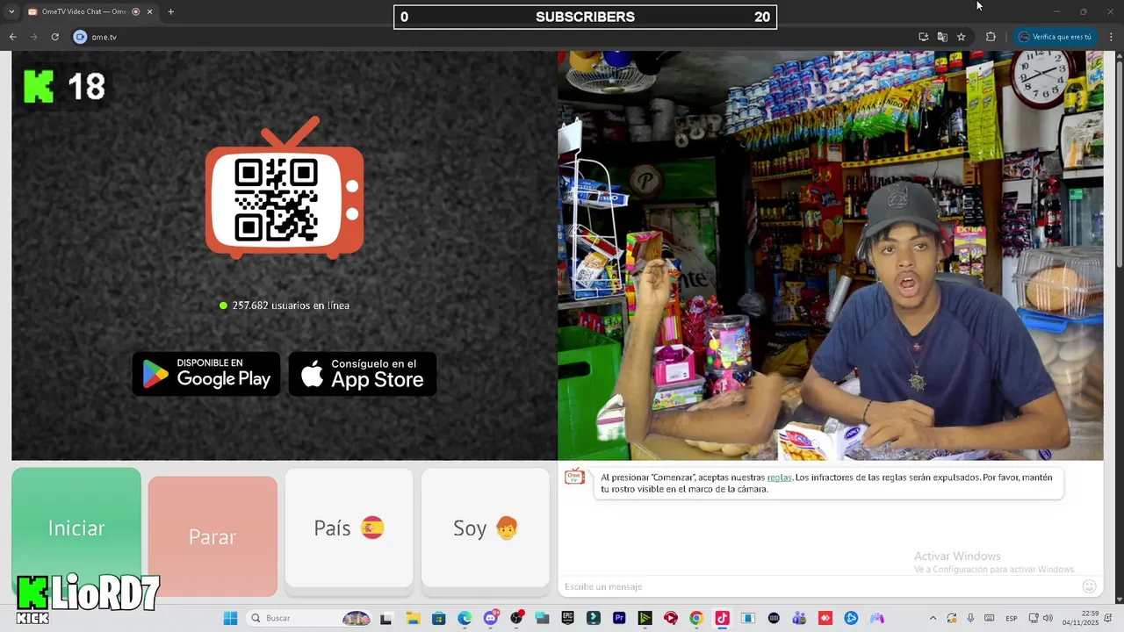The height and width of the screenshot is (632, 1124).
Task: Click the camera site-info icon in address bar
Action: click(80, 37)
